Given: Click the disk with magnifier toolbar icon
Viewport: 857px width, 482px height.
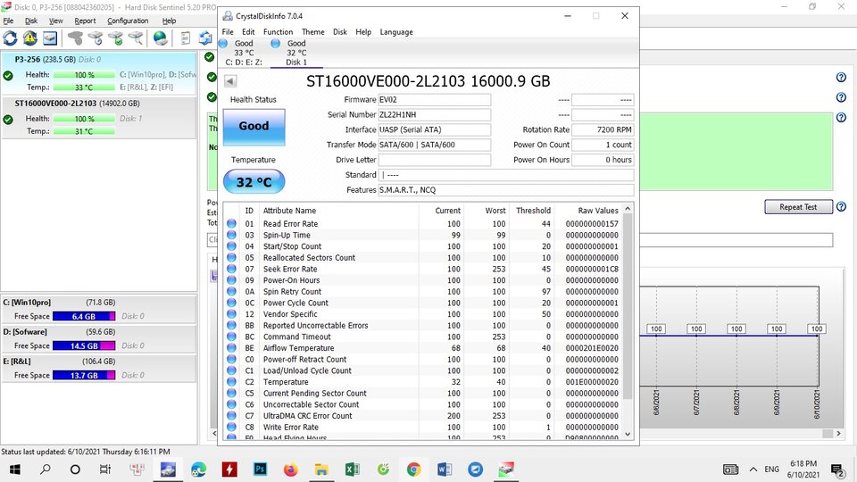Looking at the screenshot, I should click(136, 38).
